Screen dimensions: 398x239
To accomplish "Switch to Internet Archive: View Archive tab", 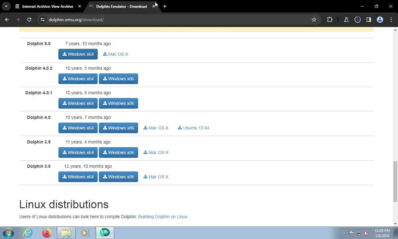I will pos(48,6).
